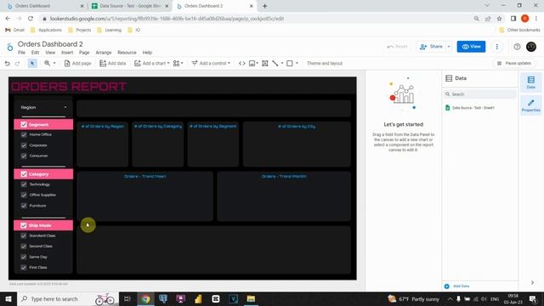Open the Page menu
The image size is (544, 306).
pyautogui.click(x=84, y=53)
